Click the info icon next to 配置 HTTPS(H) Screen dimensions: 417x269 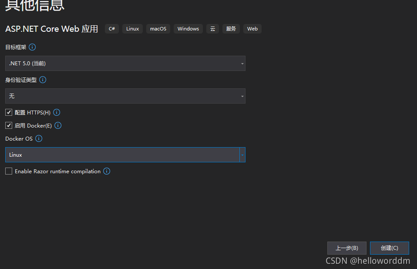[57, 112]
